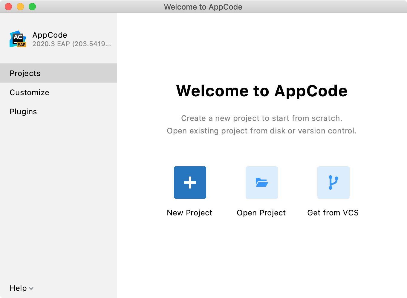This screenshot has height=298, width=407.
Task: Click the AppCode EAP logo icon
Action: tap(18, 39)
